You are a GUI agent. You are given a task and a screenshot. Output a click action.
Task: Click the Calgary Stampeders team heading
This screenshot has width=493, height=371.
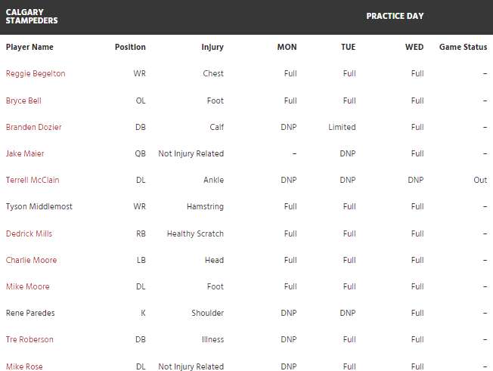[x=32, y=17]
